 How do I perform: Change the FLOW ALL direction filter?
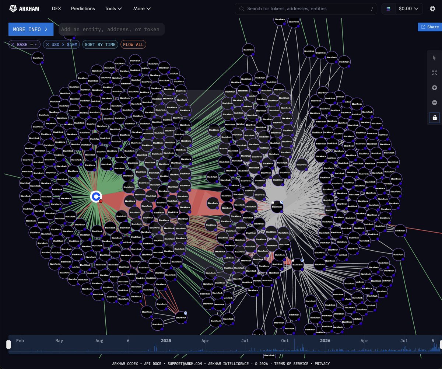(x=133, y=45)
